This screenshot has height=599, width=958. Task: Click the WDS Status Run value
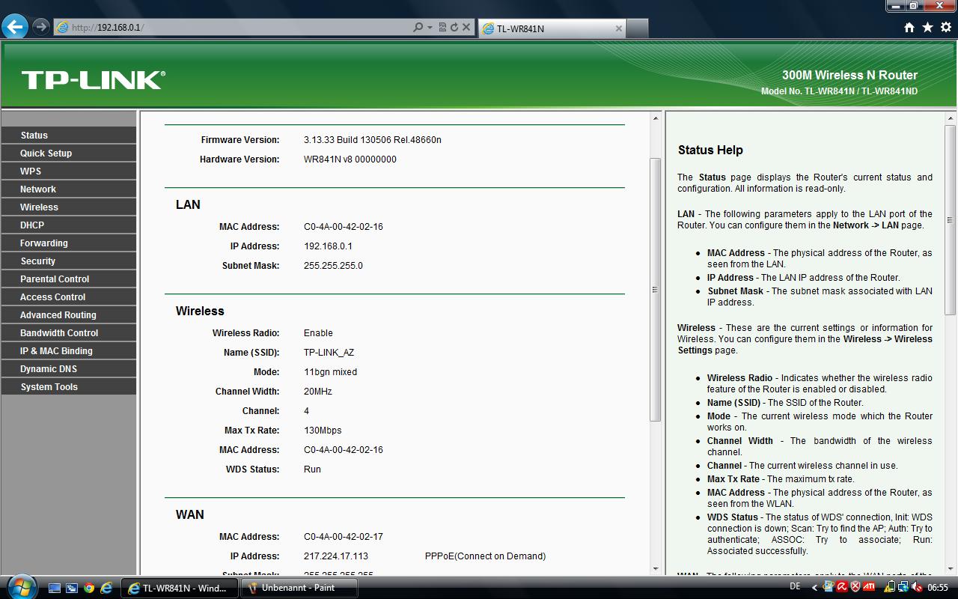point(312,469)
